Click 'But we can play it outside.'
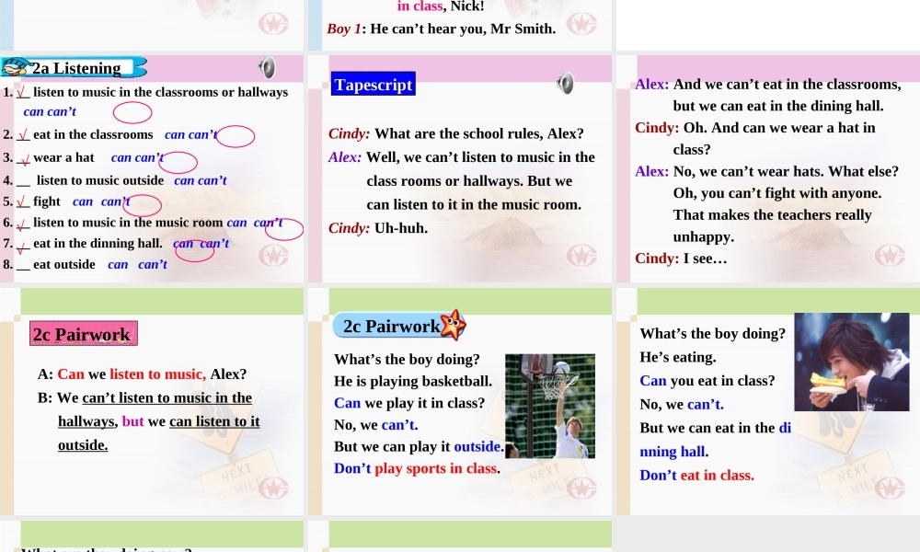This screenshot has width=920, height=552. click(419, 446)
